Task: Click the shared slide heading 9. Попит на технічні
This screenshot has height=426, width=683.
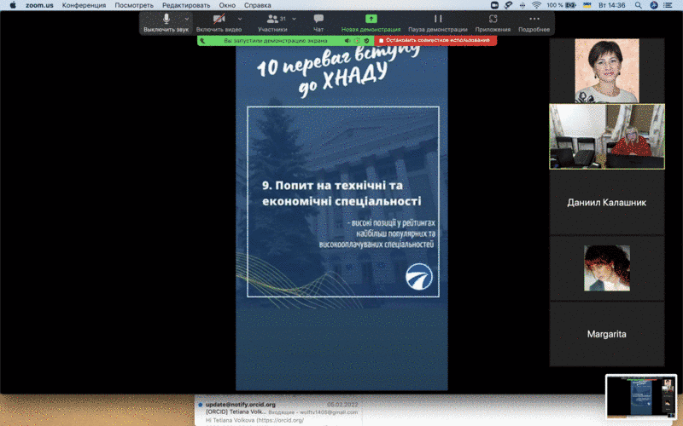Action: 341,193
